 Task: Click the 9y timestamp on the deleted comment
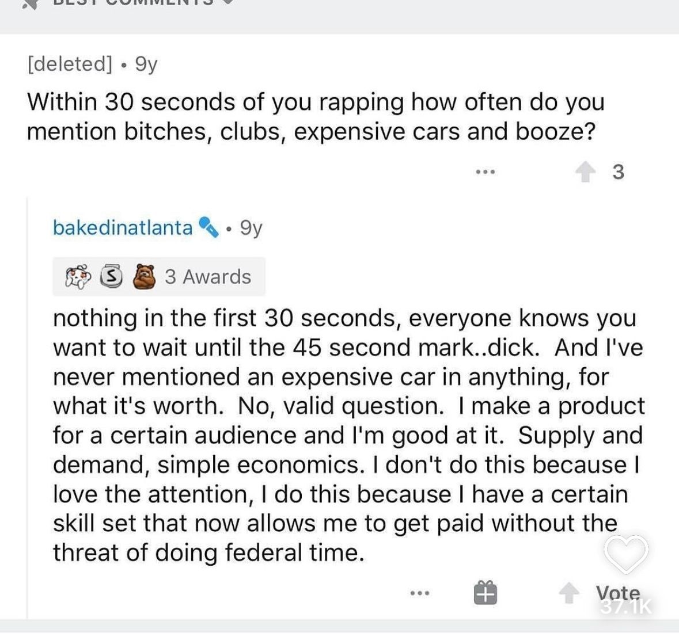pos(146,64)
